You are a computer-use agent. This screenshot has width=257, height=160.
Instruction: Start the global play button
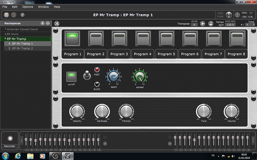point(203,23)
